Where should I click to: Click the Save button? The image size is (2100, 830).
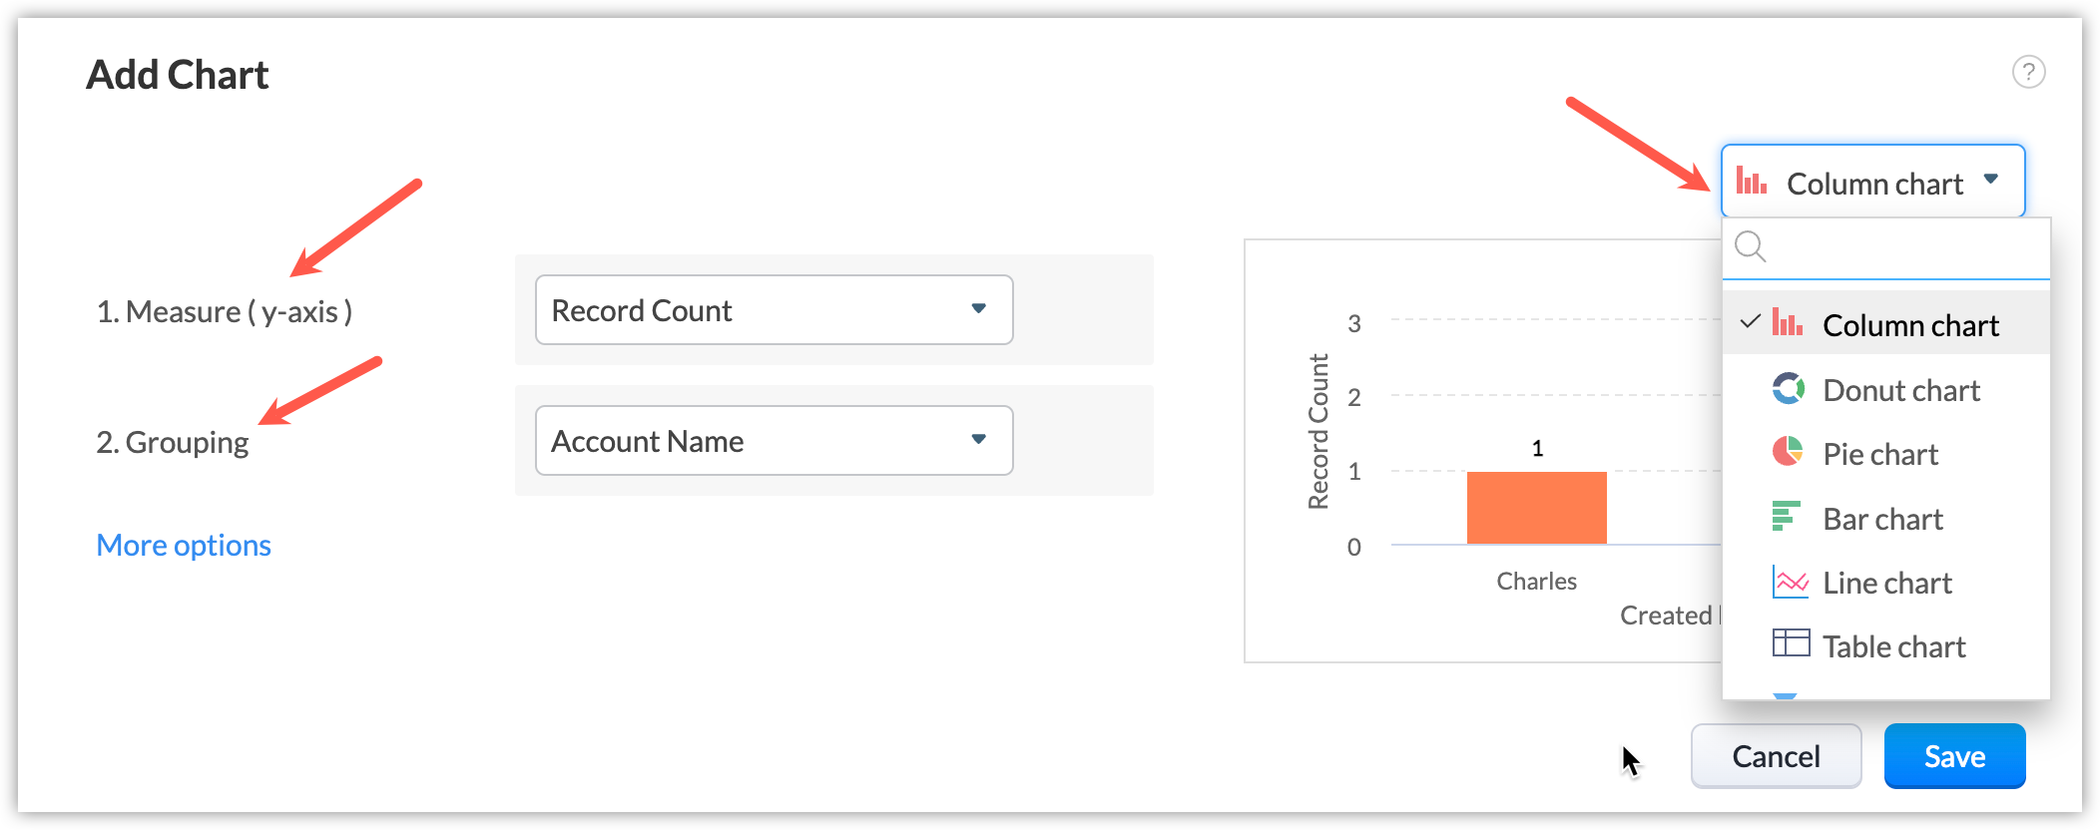click(x=1954, y=756)
